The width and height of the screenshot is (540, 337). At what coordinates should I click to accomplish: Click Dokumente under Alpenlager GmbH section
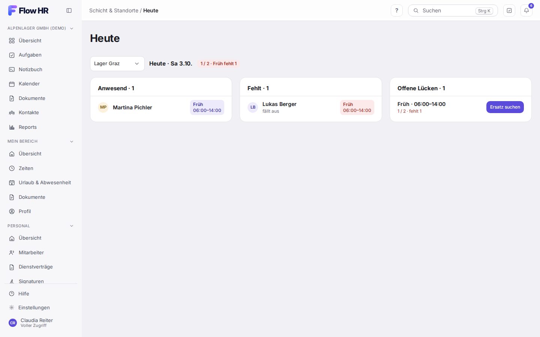(x=40, y=98)
